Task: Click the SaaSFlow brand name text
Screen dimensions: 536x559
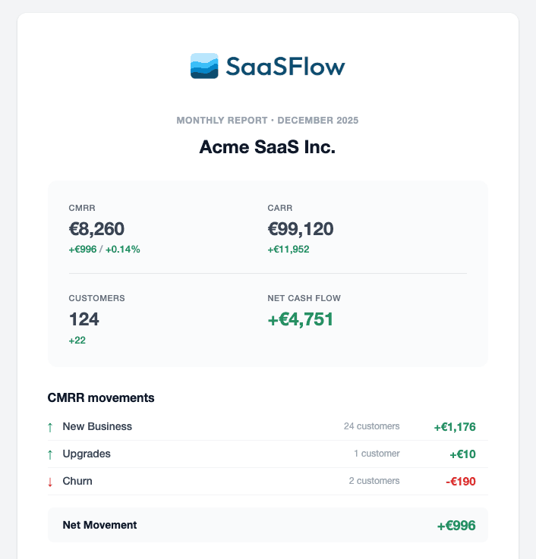Action: [x=285, y=67]
